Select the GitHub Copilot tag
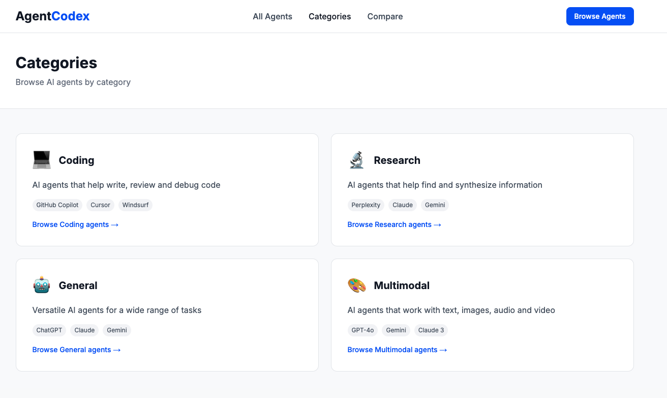Viewport: 667px width, 398px height. pyautogui.click(x=57, y=205)
